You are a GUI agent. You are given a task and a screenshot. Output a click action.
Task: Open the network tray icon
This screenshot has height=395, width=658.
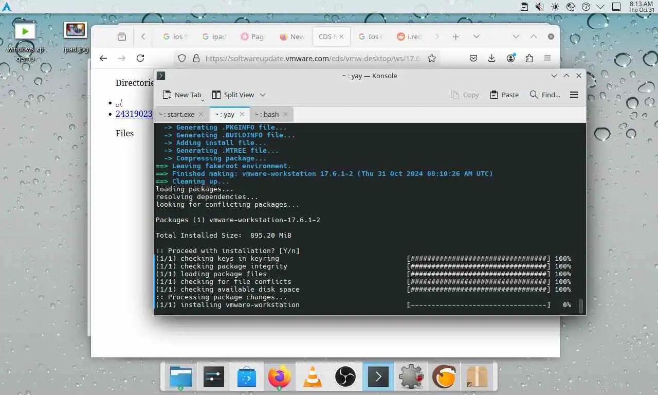pyautogui.click(x=570, y=7)
